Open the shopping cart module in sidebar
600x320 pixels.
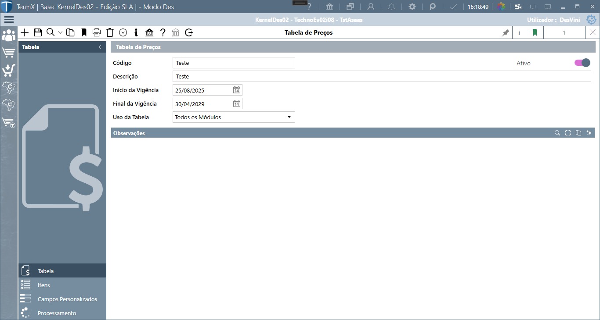(x=9, y=53)
